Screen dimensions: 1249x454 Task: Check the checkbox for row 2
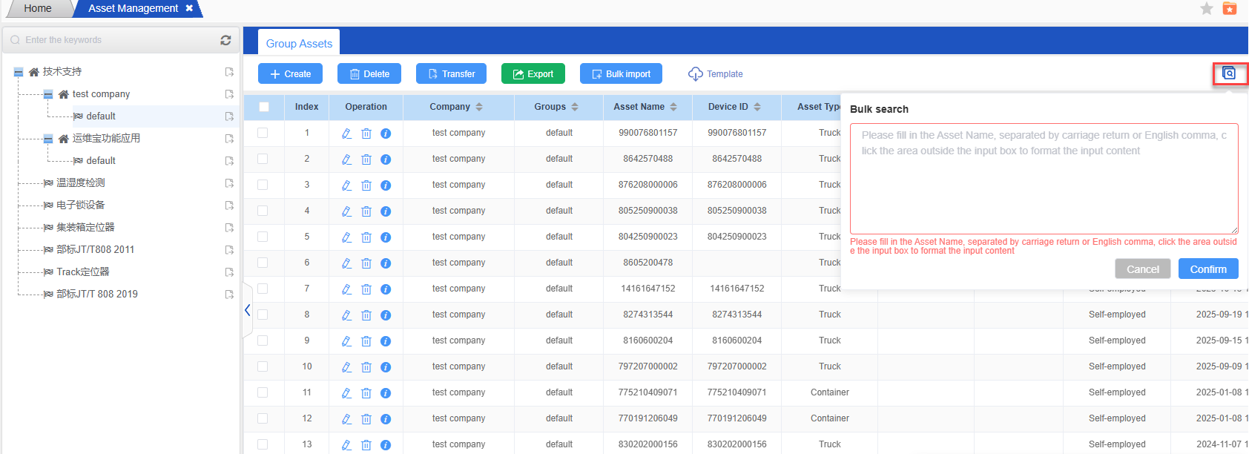[x=263, y=159]
